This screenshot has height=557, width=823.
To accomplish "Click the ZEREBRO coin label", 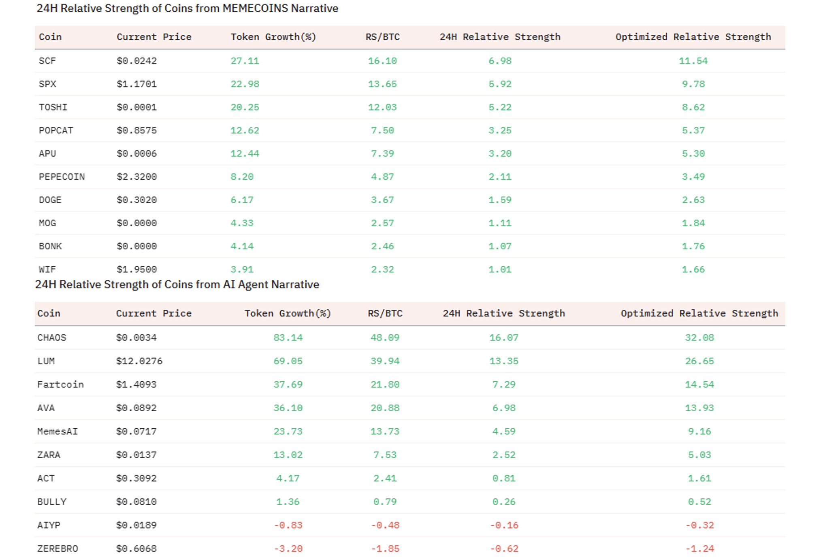I will [x=57, y=548].
